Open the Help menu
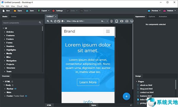178x107 pixels. click(x=26, y=6)
